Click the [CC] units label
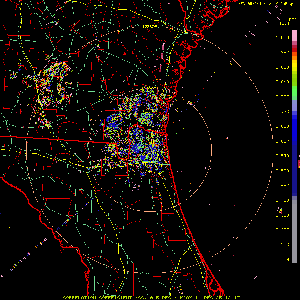This screenshot has width=300, height=300. 284,23
